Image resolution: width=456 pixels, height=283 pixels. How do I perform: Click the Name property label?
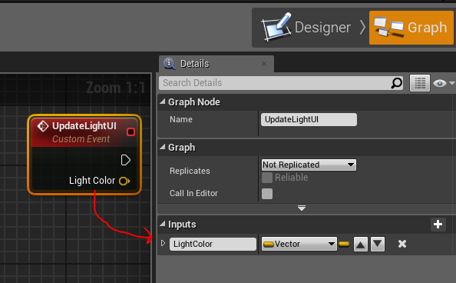pos(181,119)
